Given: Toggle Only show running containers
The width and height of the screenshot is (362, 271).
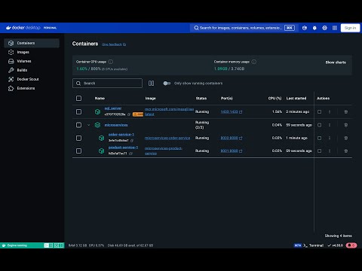Looking at the screenshot, I should (x=167, y=84).
